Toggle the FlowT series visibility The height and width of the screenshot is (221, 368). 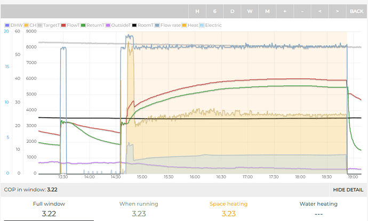pos(72,25)
